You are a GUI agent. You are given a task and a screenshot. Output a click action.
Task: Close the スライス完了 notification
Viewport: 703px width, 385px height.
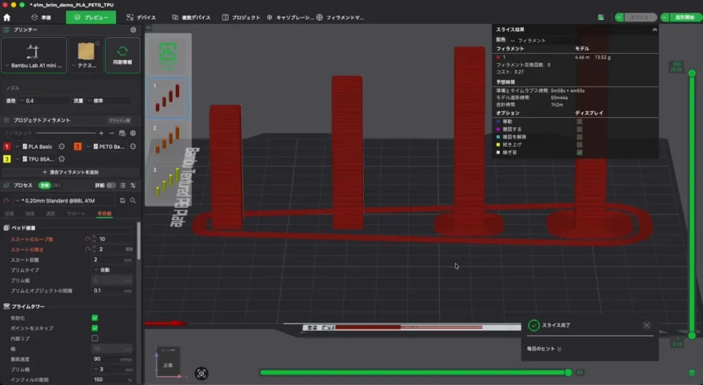(x=647, y=325)
